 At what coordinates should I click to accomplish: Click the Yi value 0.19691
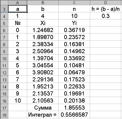click(74, 93)
